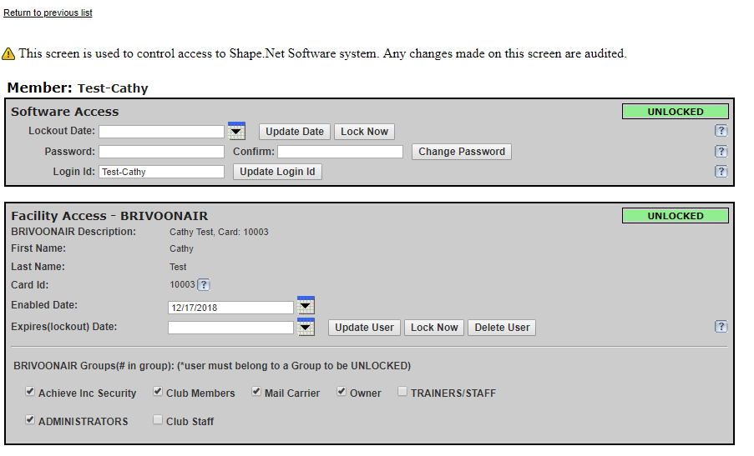754x456 pixels.
Task: Click the Login Id text field
Action: (161, 172)
